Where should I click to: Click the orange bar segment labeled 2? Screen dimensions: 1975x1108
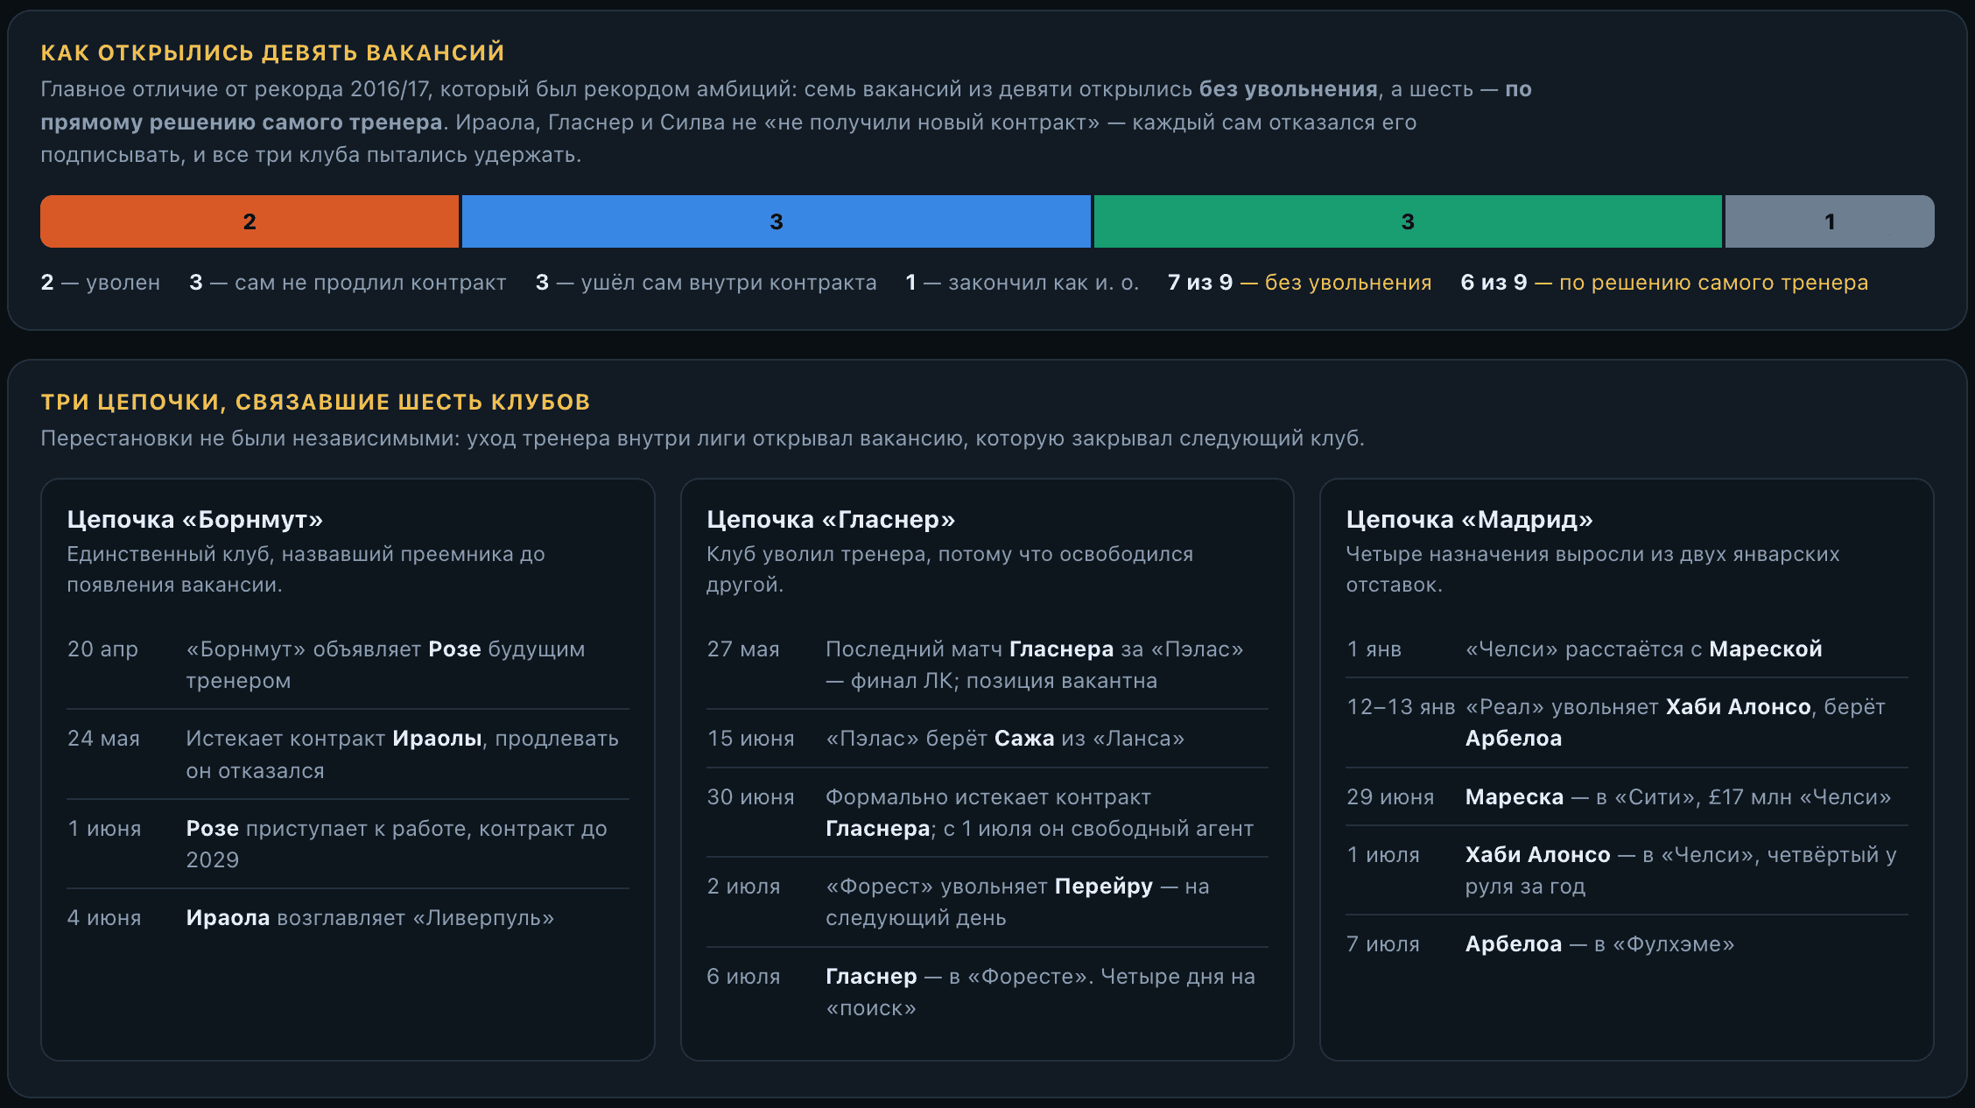point(250,221)
